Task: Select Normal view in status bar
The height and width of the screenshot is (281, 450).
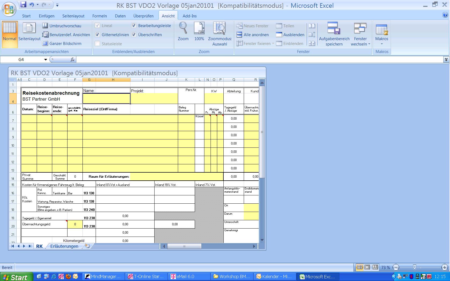Action: (x=360, y=267)
